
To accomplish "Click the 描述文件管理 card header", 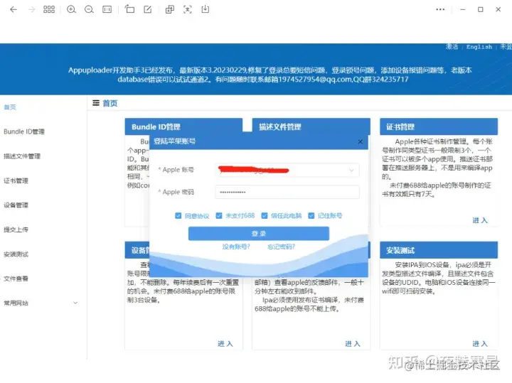I will coord(311,126).
